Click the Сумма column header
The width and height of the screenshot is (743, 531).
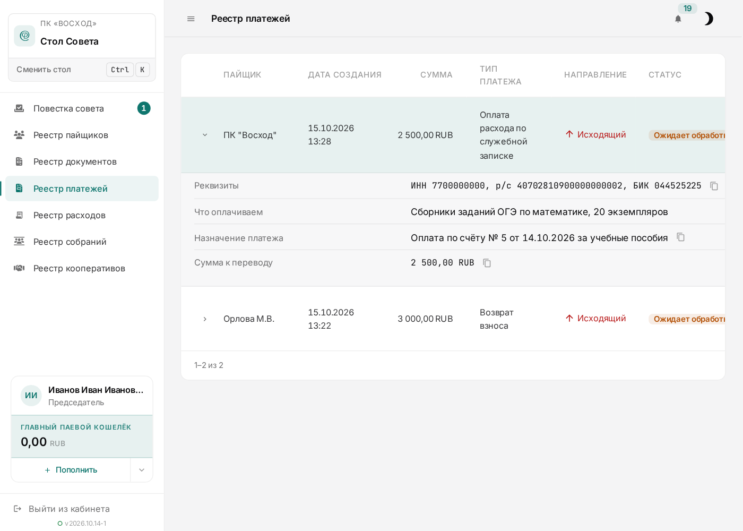pyautogui.click(x=436, y=75)
